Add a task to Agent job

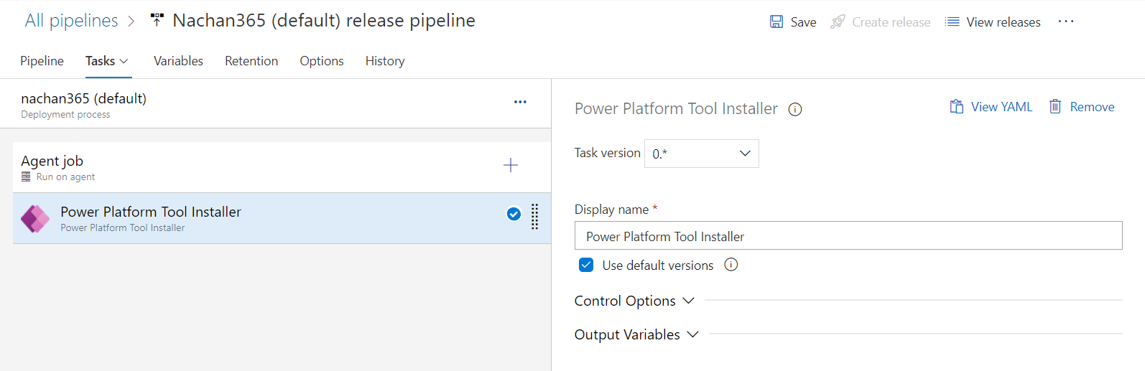(x=510, y=165)
